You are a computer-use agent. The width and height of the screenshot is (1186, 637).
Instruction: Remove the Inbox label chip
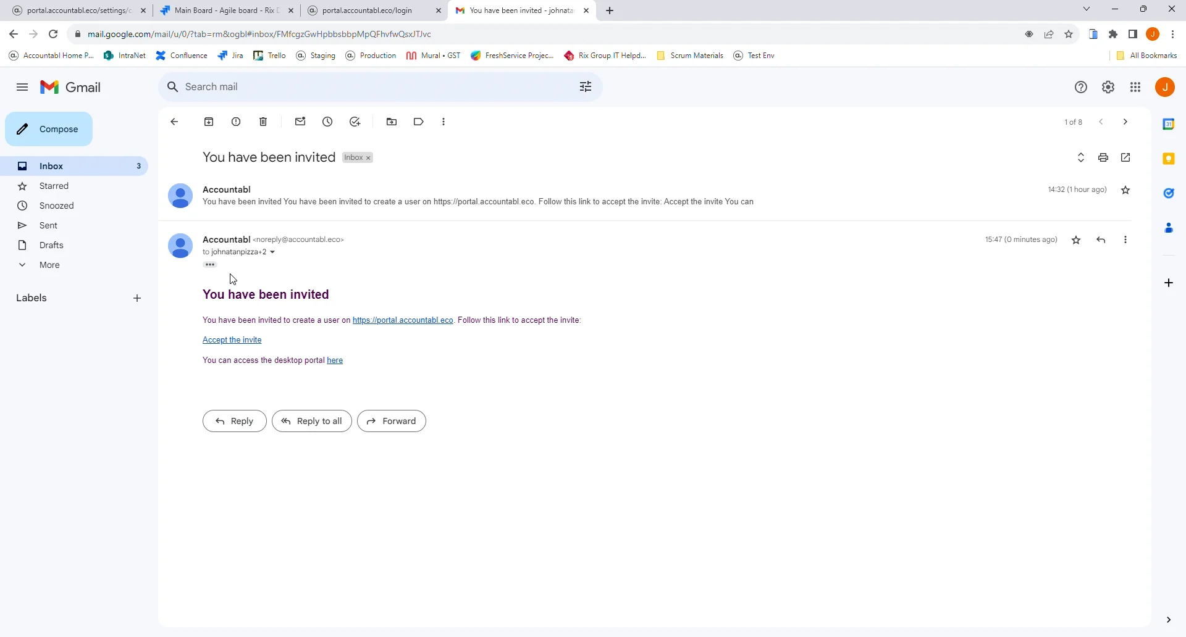pos(369,159)
